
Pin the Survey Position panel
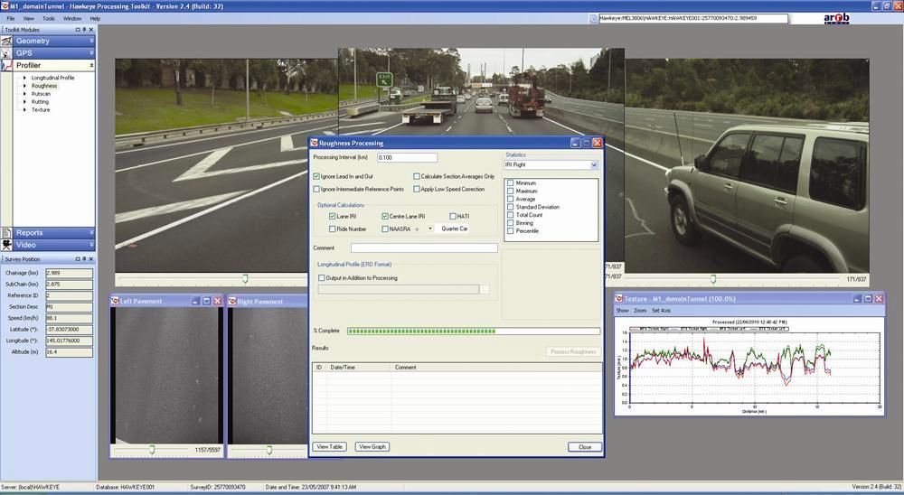pyautogui.click(x=84, y=259)
